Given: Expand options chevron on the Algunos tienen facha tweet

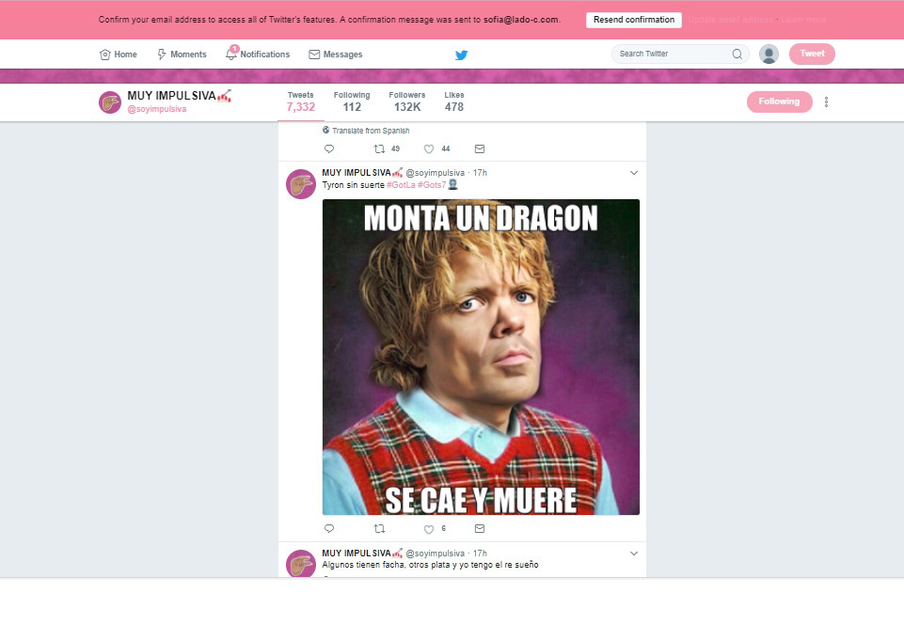Looking at the screenshot, I should pos(634,554).
